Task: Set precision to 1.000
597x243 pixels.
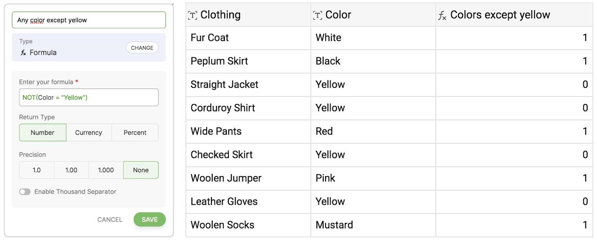Action: click(x=106, y=170)
